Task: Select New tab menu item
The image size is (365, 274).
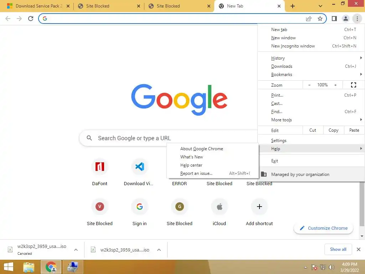Action: [x=311, y=30]
